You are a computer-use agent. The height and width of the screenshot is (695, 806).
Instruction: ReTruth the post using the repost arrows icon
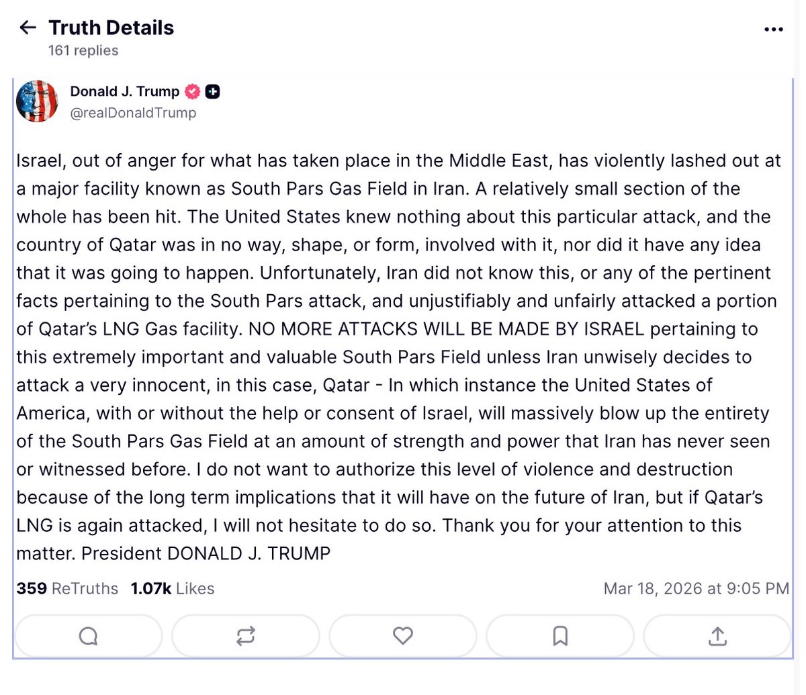[x=246, y=635]
